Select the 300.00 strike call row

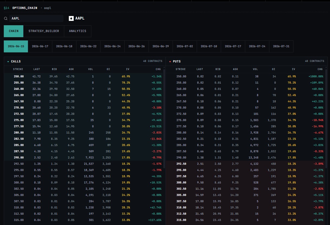[x=84, y=183]
